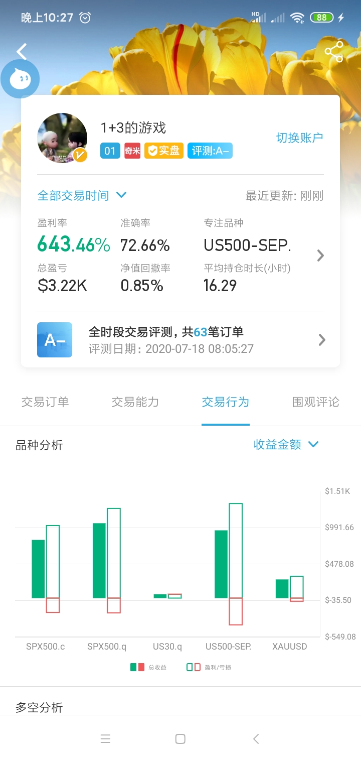Open Android recent apps menu button

pos(105,739)
